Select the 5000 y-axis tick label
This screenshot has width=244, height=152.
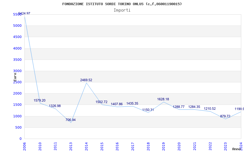point(17,26)
